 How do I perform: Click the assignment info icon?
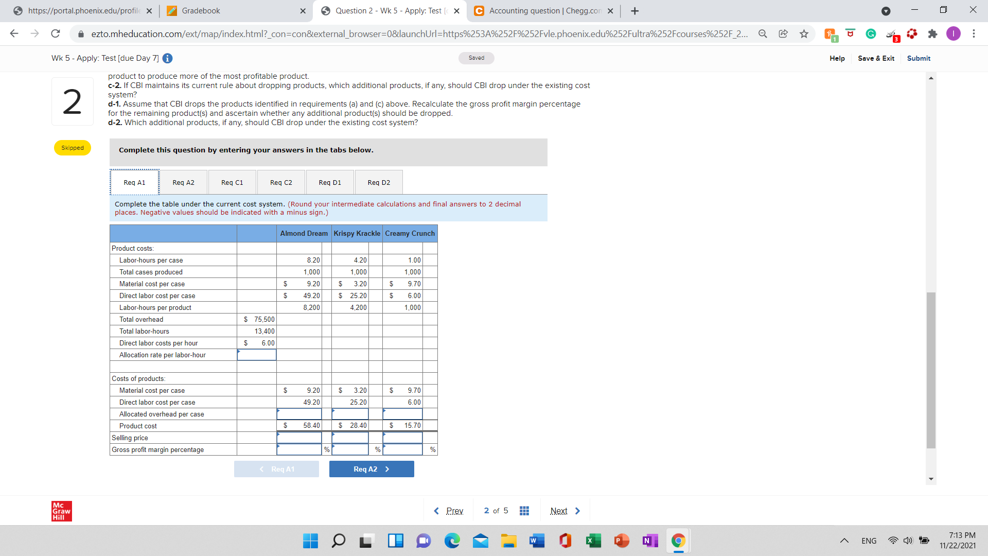[167, 58]
